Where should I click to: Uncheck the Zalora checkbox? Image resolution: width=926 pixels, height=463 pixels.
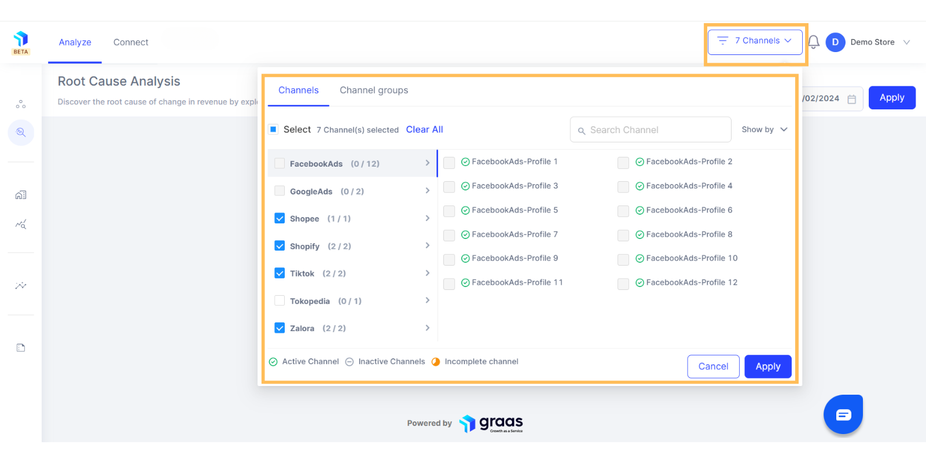click(x=280, y=328)
